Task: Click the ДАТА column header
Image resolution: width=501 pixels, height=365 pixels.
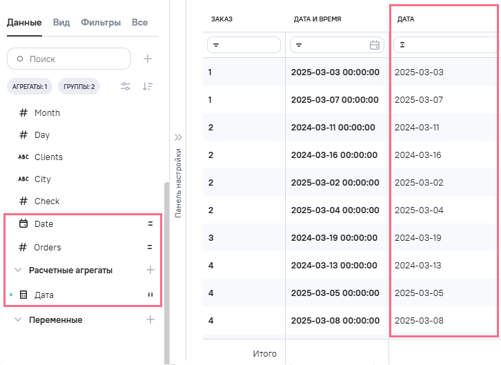Action: [406, 19]
